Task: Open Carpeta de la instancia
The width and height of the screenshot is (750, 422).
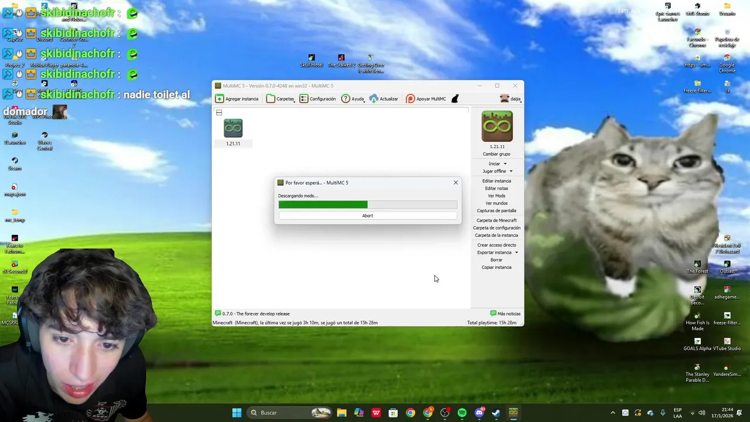Action: (496, 236)
